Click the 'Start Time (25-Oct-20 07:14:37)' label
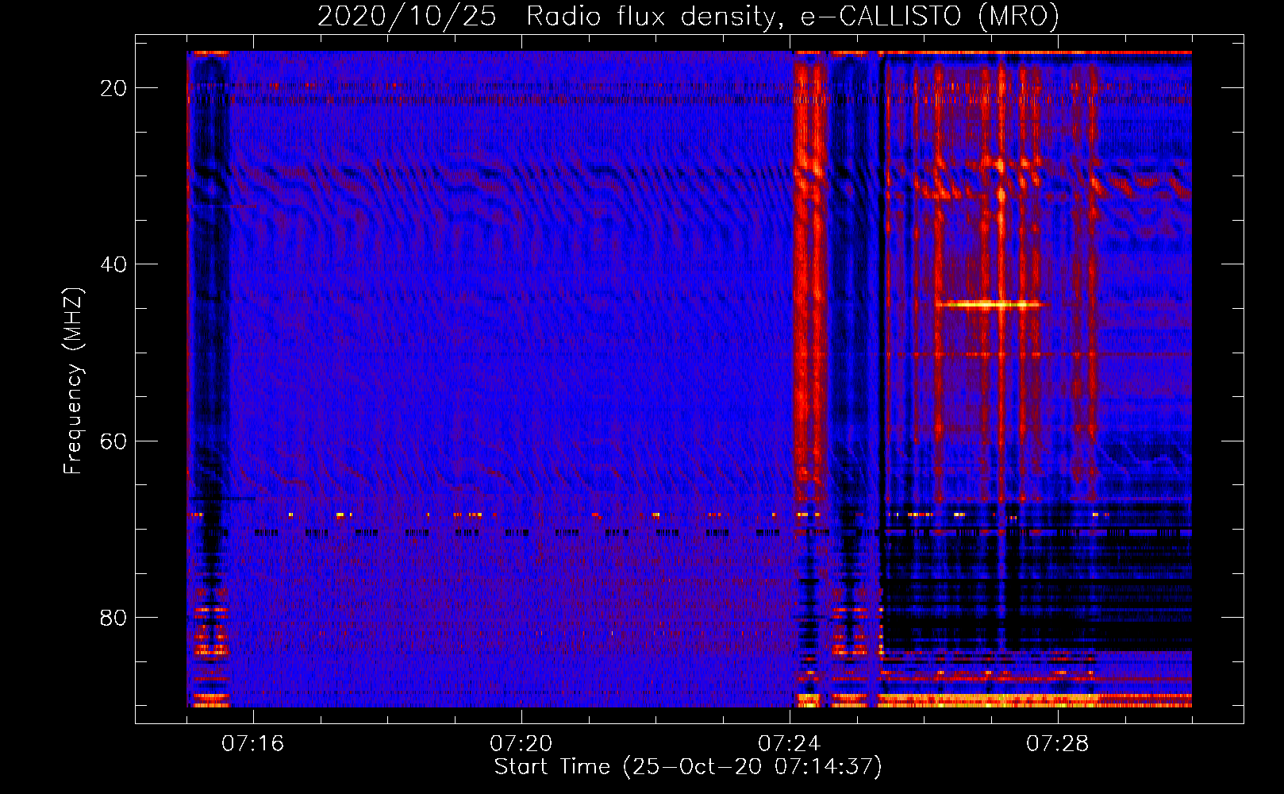The image size is (1284, 794). [688, 767]
